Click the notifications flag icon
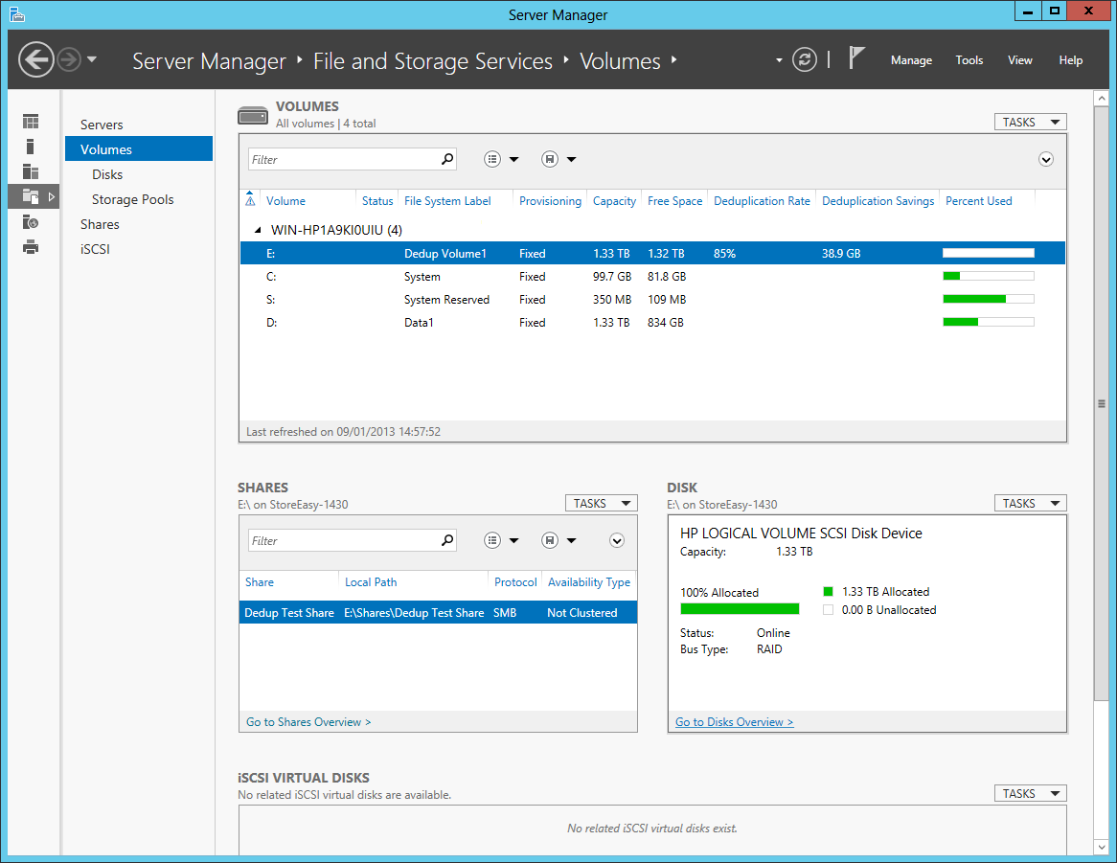This screenshot has height=863, width=1117. pyautogui.click(x=857, y=56)
